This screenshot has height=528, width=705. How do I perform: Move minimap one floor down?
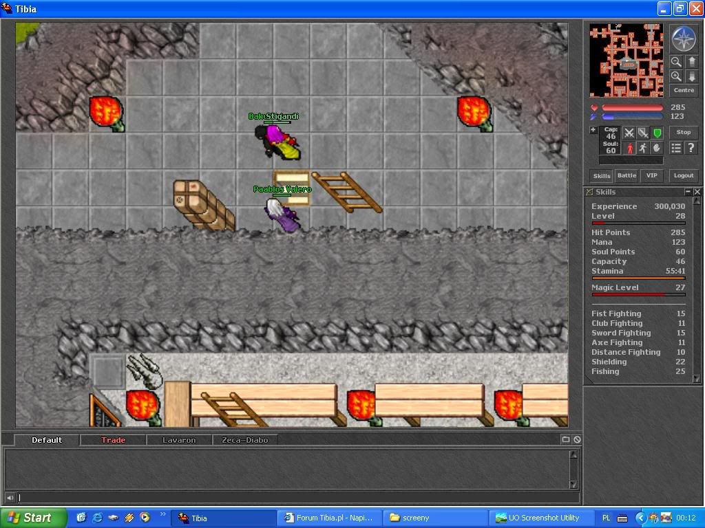(691, 76)
